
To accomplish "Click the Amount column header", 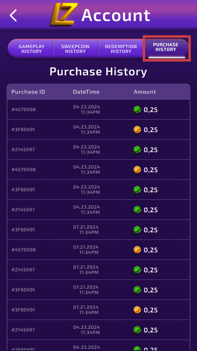I will point(145,92).
